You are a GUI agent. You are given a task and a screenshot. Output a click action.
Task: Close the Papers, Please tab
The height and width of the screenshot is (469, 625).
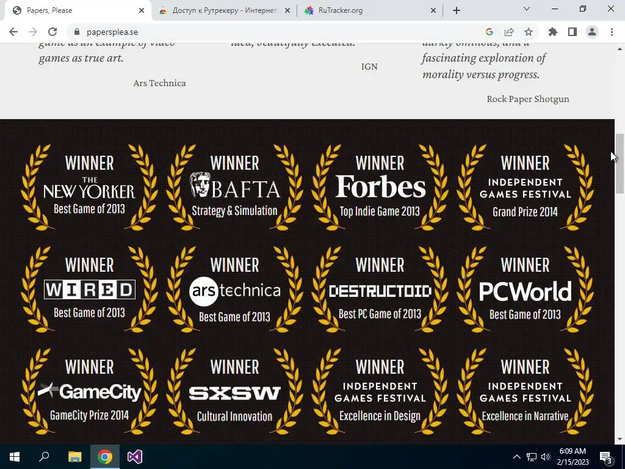(142, 11)
